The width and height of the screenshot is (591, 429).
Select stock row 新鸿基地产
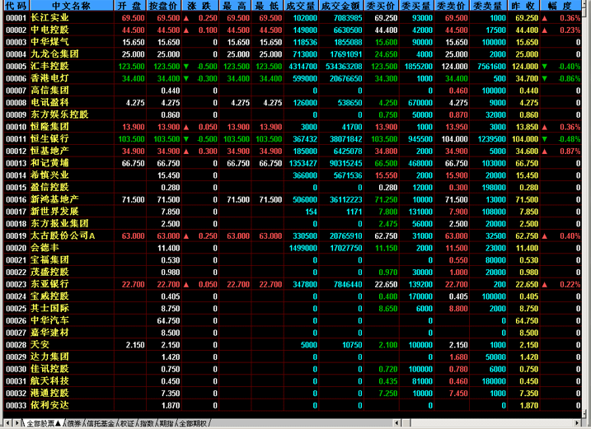tap(293, 199)
